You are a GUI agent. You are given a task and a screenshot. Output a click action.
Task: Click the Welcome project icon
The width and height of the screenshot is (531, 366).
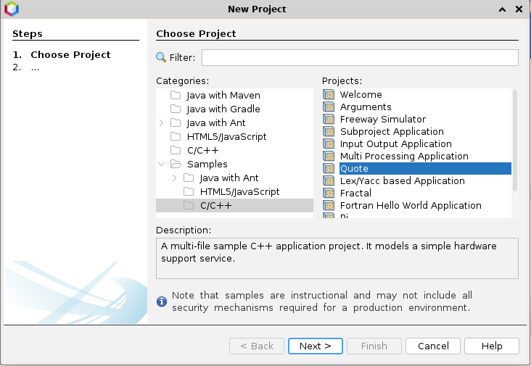click(329, 95)
